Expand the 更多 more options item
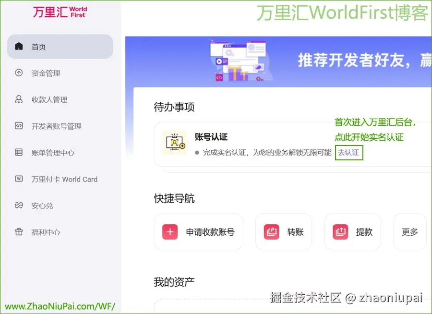This screenshot has width=432, height=314. (409, 232)
